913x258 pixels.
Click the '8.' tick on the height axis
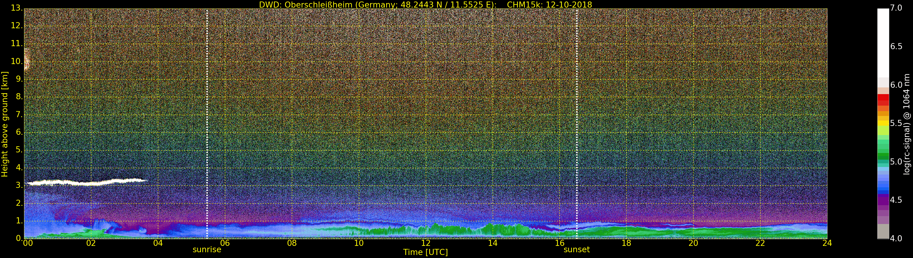click(19, 97)
